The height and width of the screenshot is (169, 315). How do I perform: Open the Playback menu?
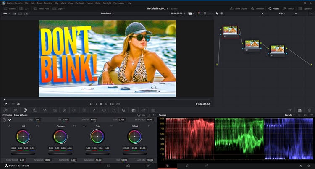point(80,3)
